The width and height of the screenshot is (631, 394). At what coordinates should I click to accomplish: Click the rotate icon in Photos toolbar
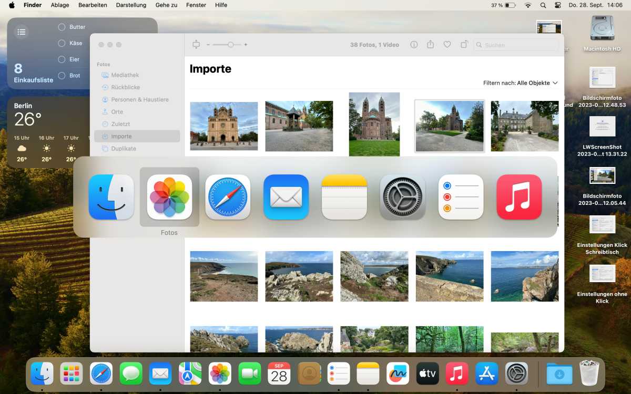[x=464, y=45]
